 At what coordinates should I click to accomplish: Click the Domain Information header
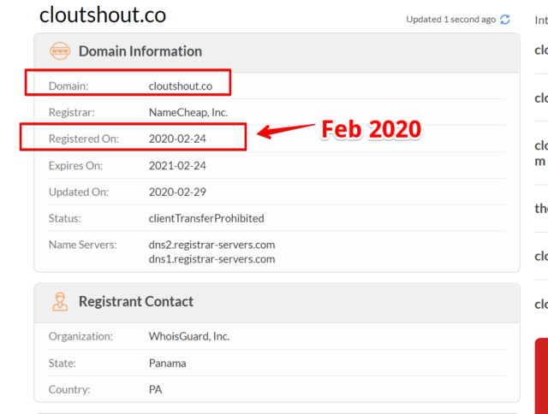140,51
